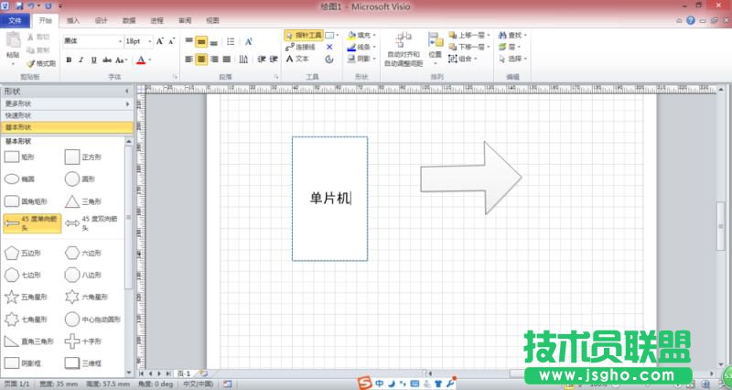Switch to the Review (审阅) tab
This screenshot has height=390, width=732.
[x=185, y=20]
